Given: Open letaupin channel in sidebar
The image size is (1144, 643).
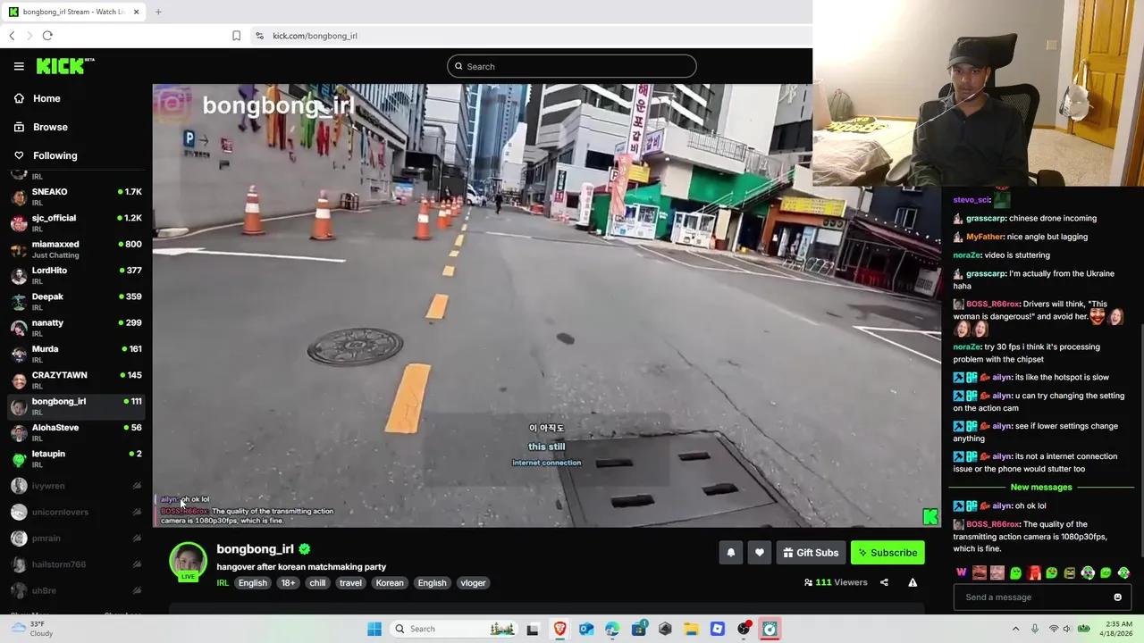Looking at the screenshot, I should click(76, 458).
